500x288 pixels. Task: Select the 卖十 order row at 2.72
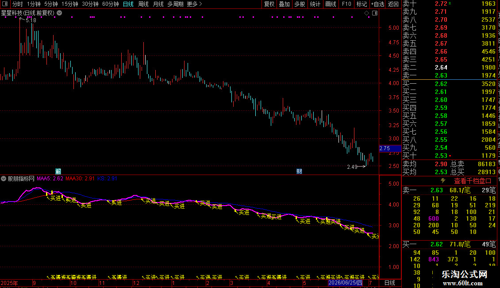(449, 4)
